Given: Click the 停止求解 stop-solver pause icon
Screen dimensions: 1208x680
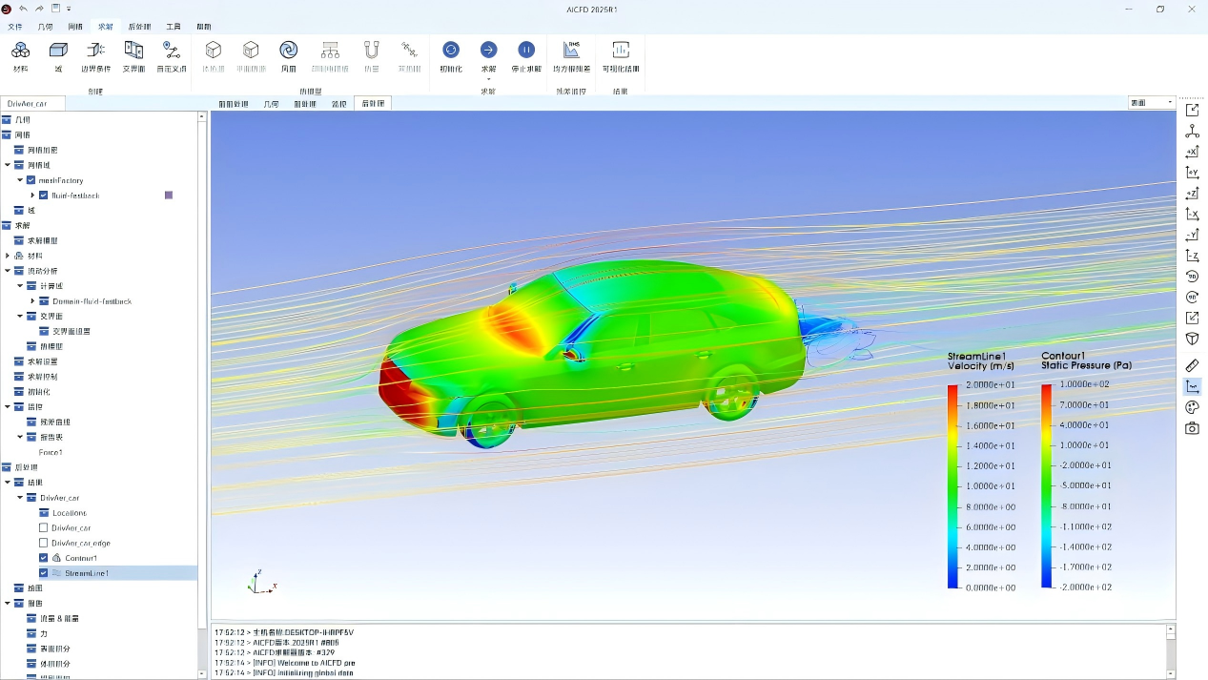Looking at the screenshot, I should (x=526, y=50).
